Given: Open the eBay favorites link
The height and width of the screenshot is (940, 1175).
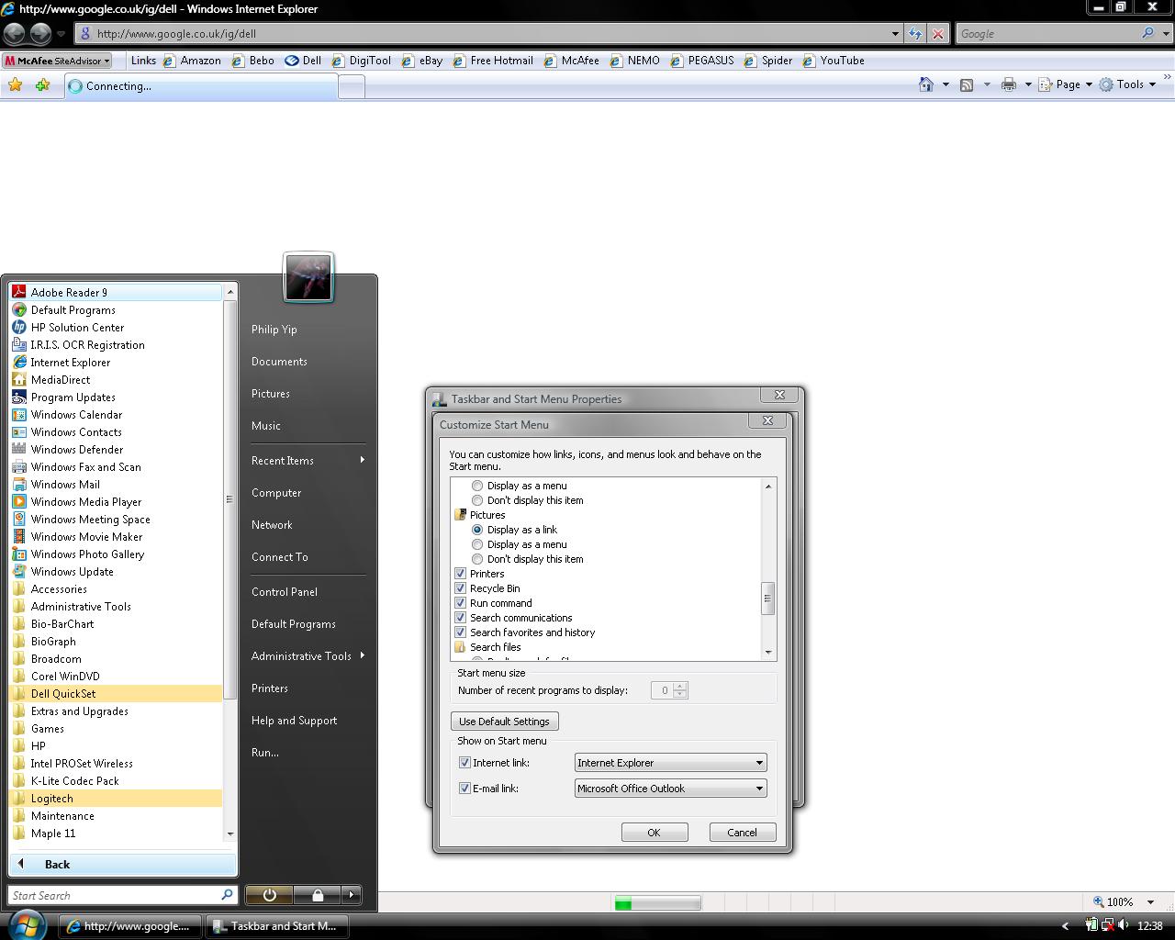Looking at the screenshot, I should 422,61.
